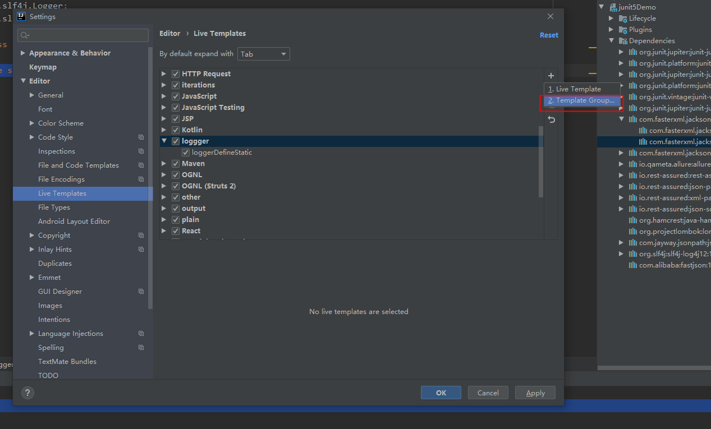This screenshot has width=711, height=429.
Task: Toggle the React group checkbox
Action: [176, 231]
